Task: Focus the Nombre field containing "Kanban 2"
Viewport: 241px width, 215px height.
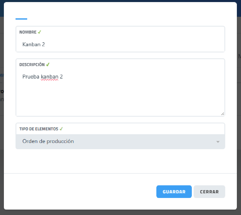Action: coord(104,44)
